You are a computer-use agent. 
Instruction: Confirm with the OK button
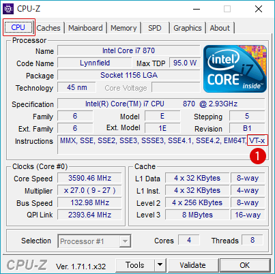[x=245, y=265]
